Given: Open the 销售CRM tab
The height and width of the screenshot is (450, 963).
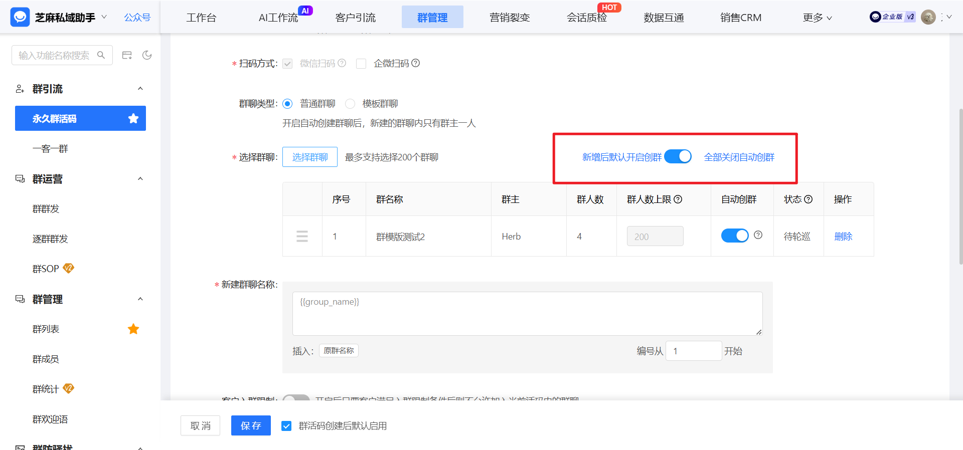Looking at the screenshot, I should pos(741,18).
